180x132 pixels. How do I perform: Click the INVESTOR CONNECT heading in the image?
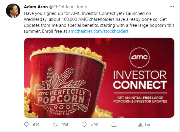(x=140, y=80)
